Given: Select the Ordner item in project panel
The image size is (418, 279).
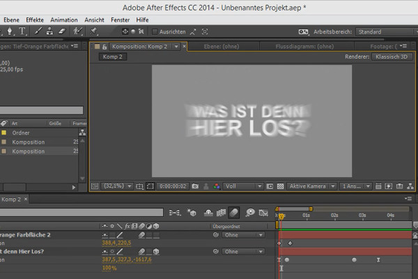Looking at the screenshot, I should 21,133.
